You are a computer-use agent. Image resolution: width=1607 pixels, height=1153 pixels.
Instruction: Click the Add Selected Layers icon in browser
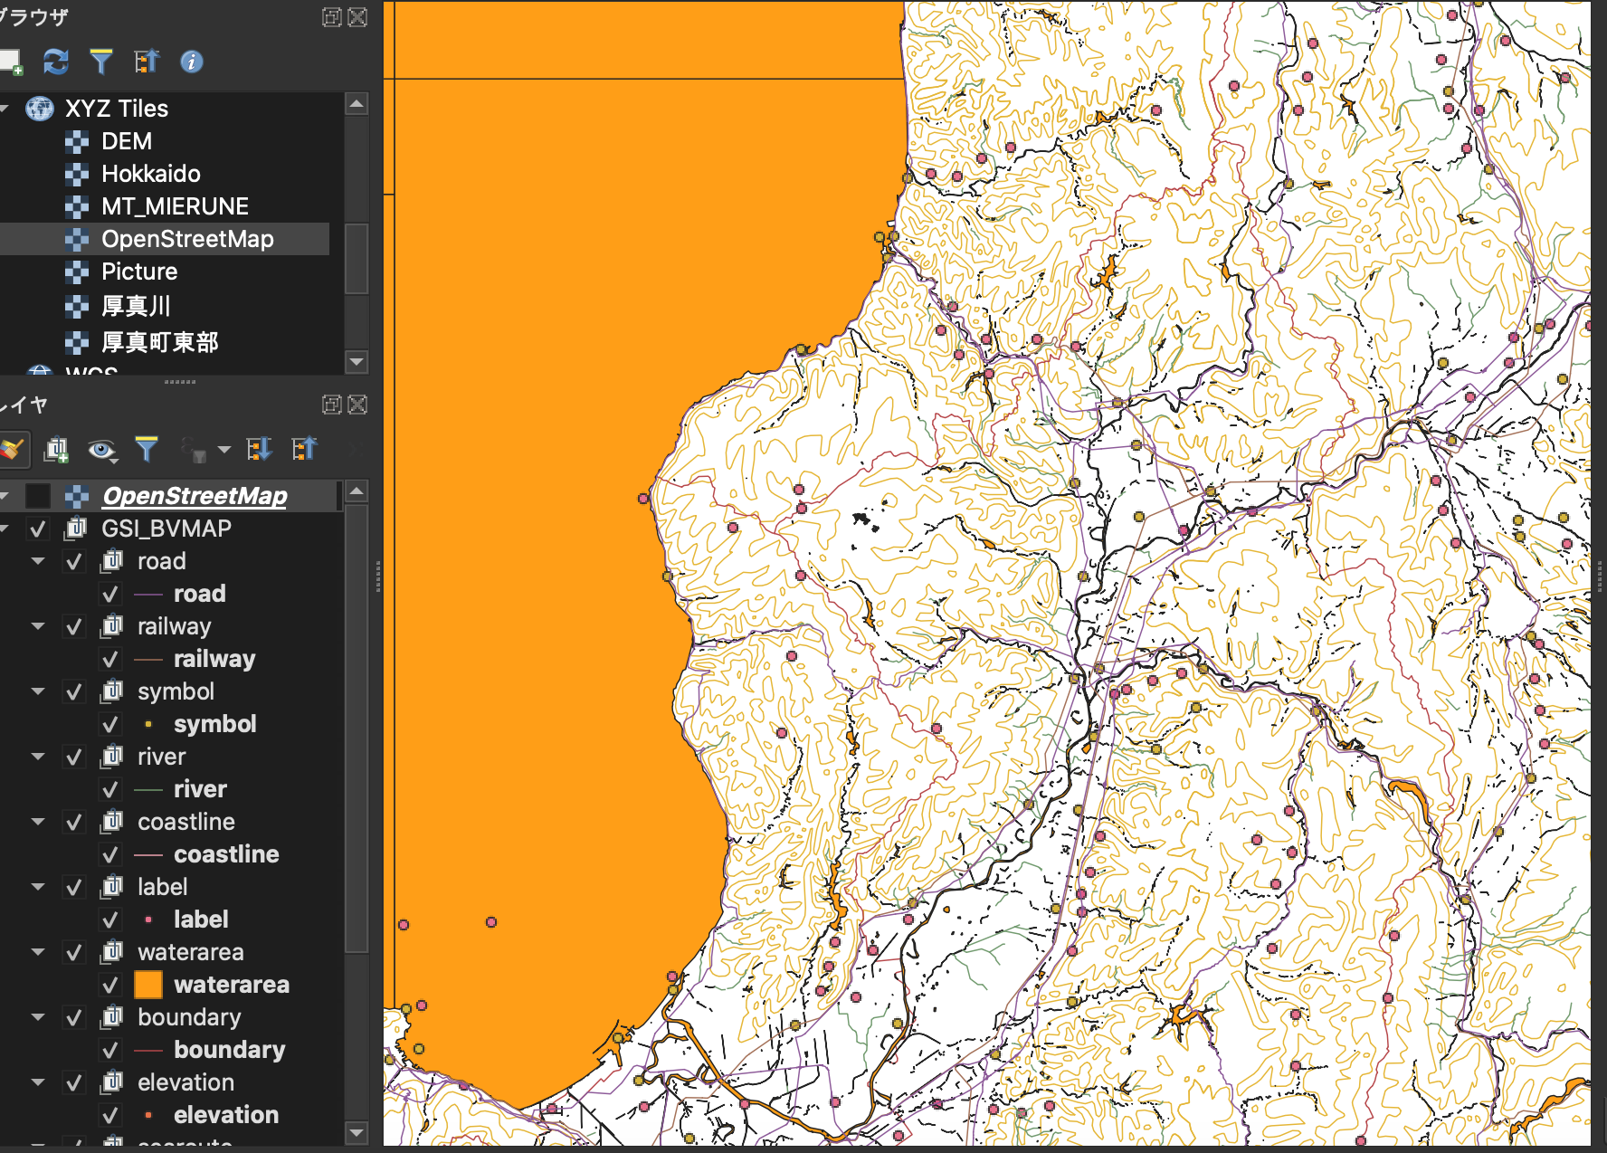[x=11, y=62]
